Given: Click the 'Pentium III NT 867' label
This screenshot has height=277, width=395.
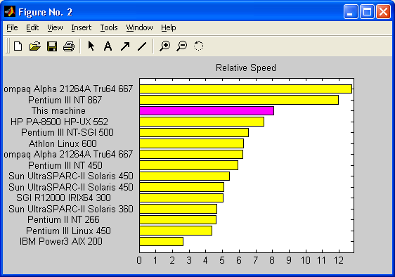Looking at the screenshot, I should click(65, 100).
